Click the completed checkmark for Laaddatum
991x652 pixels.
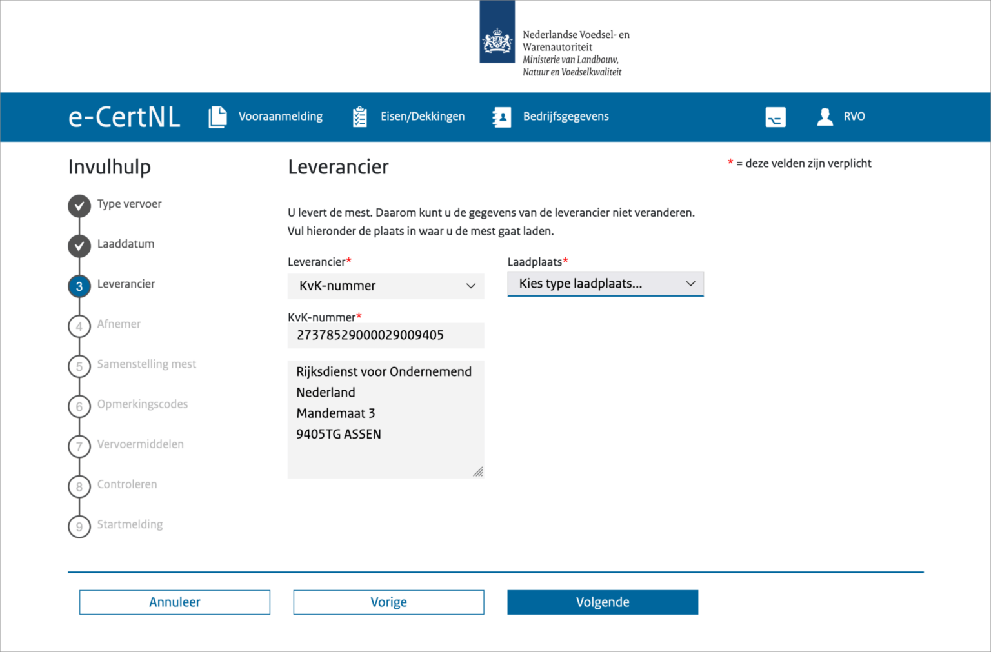[x=79, y=246]
